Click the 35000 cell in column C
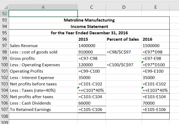 click(x=92, y=78)
